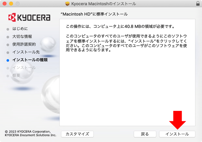
Task: Minimize the installer with yellow button
Action: coord(11,4)
